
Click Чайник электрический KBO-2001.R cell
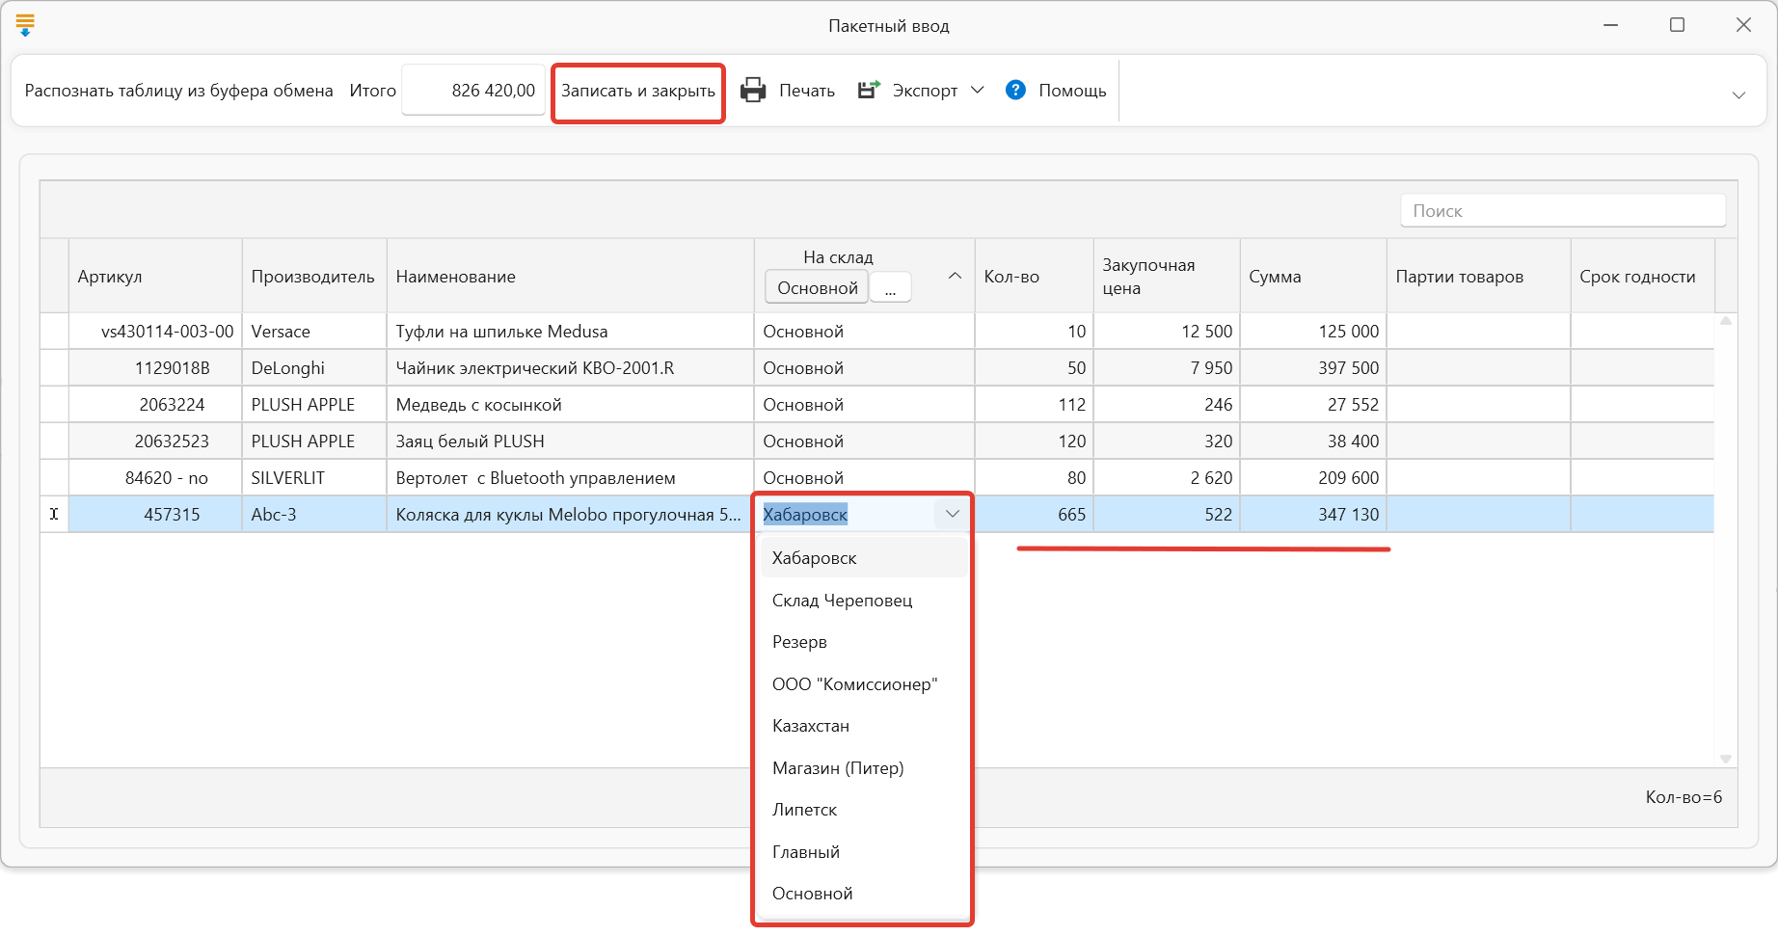coord(570,367)
